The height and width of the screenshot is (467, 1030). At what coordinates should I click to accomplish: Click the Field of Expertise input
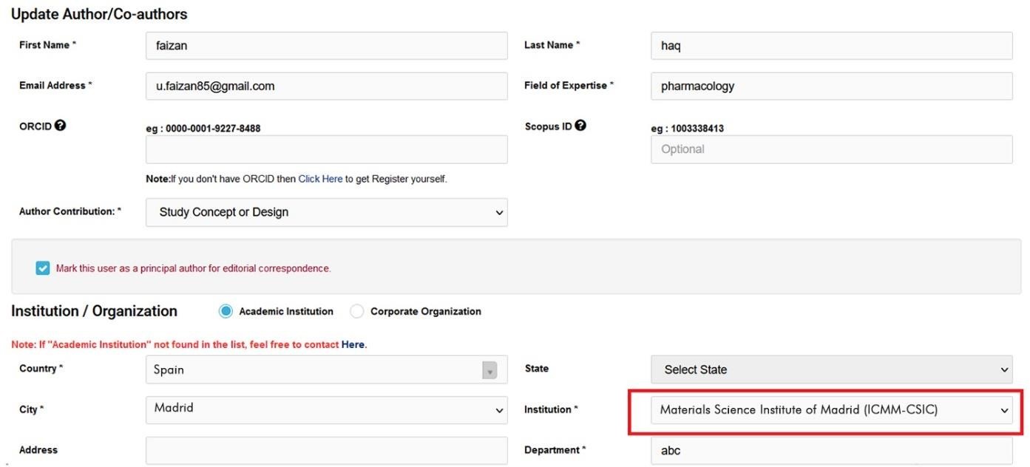pyautogui.click(x=831, y=86)
